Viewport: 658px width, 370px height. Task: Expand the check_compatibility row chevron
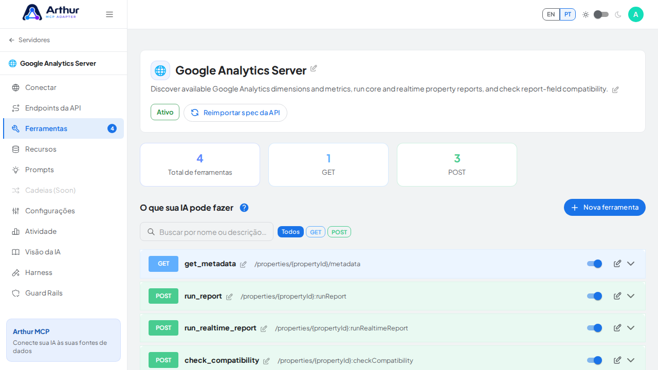631,360
